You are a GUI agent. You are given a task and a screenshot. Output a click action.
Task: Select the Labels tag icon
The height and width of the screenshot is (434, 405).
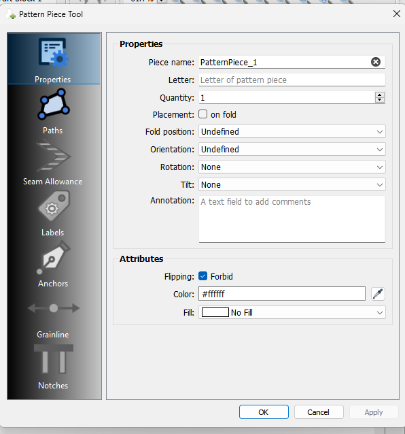click(x=54, y=206)
